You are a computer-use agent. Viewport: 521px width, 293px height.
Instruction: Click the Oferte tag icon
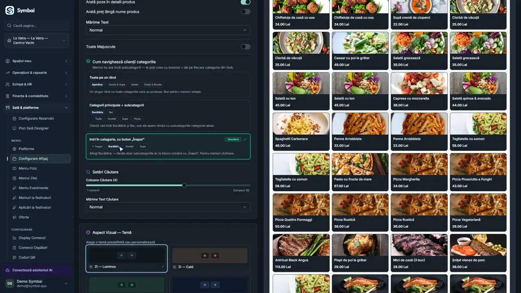15,217
